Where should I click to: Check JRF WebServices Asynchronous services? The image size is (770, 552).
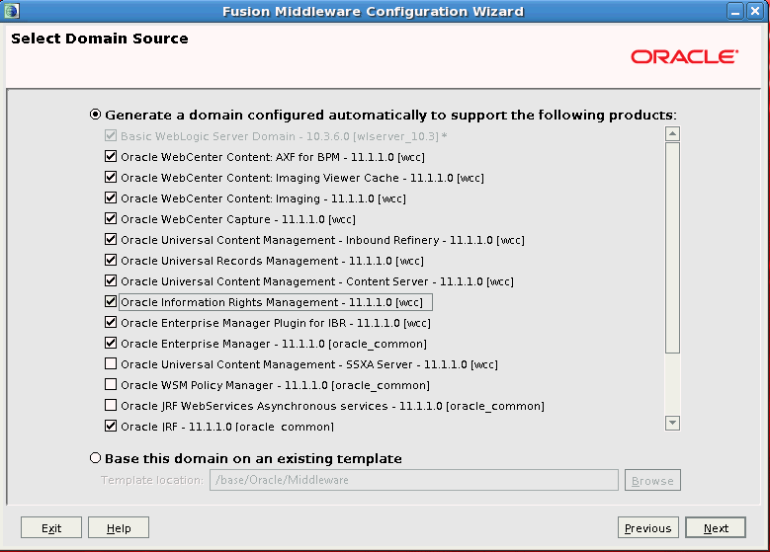111,405
